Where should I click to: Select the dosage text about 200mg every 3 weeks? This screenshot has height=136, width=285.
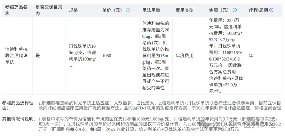click(155, 56)
